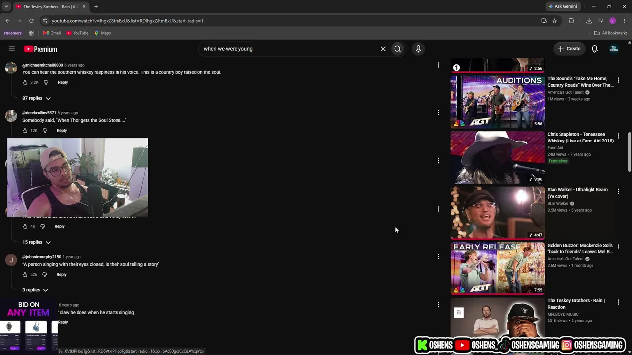Like derekcollins5571's Soul Stone comment
The height and width of the screenshot is (355, 632).
[x=25, y=131]
